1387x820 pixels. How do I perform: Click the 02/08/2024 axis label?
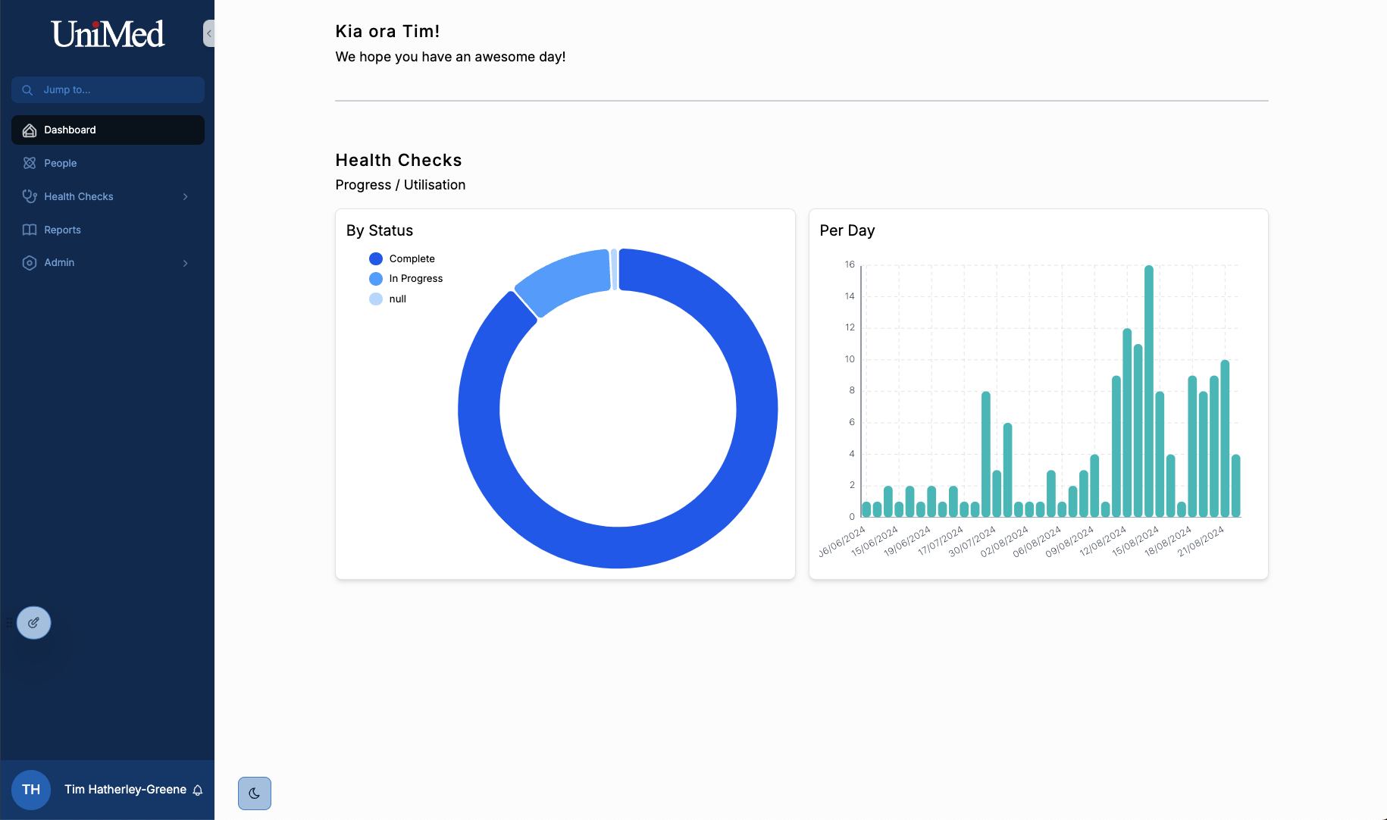point(1004,542)
